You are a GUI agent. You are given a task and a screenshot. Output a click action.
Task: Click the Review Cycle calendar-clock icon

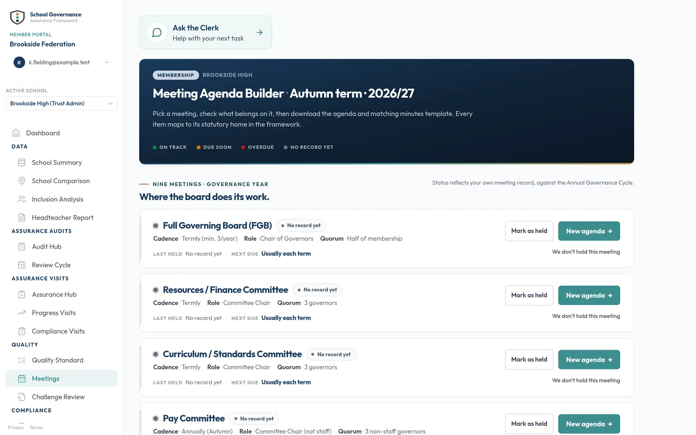click(22, 265)
